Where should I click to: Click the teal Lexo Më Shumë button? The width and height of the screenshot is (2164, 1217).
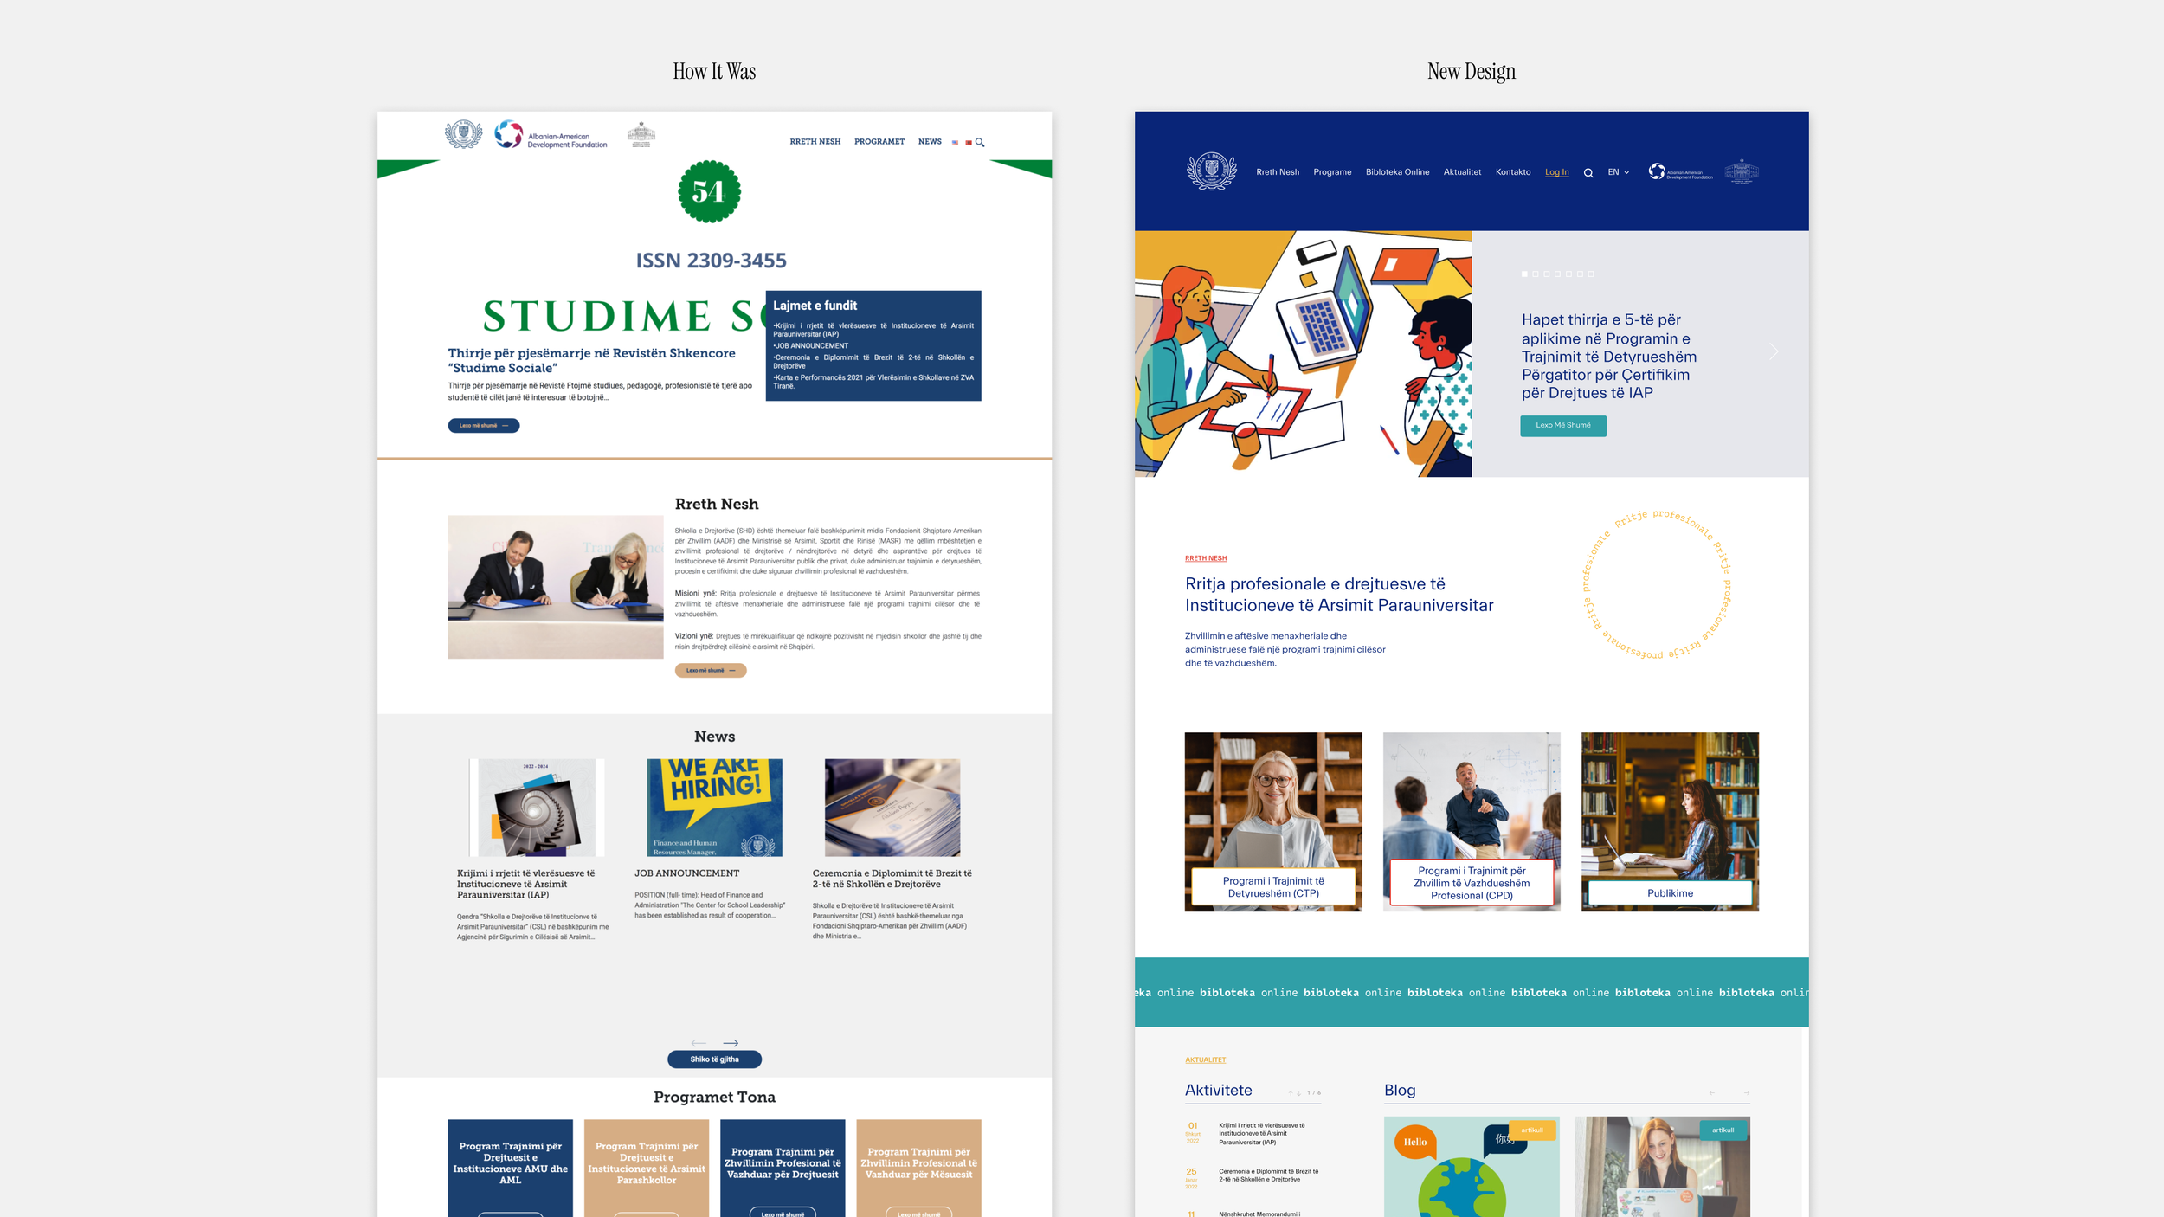1562,425
